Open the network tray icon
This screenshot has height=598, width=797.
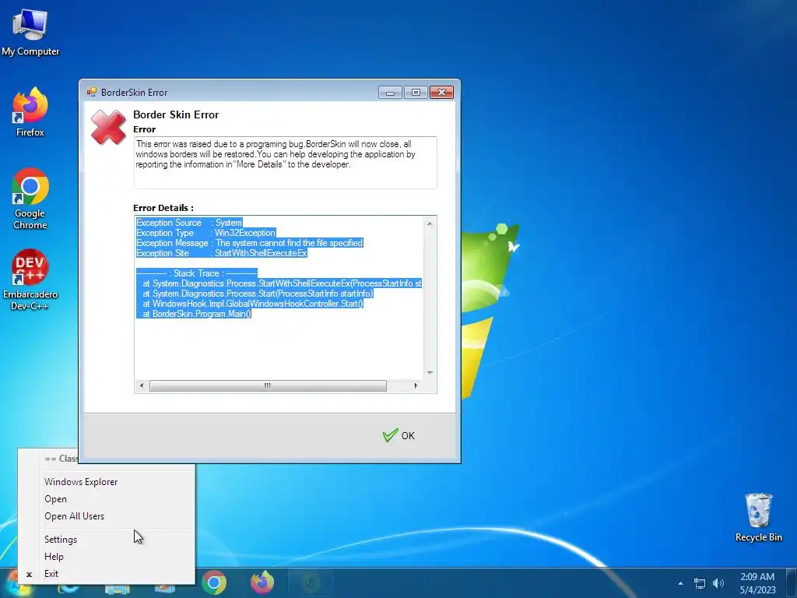point(700,583)
